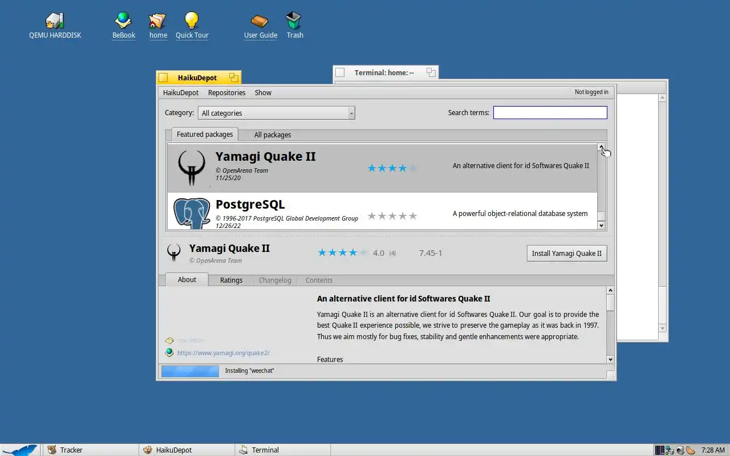This screenshot has width=730, height=456.
Task: Select the Featured packages tab
Action: [x=205, y=135]
